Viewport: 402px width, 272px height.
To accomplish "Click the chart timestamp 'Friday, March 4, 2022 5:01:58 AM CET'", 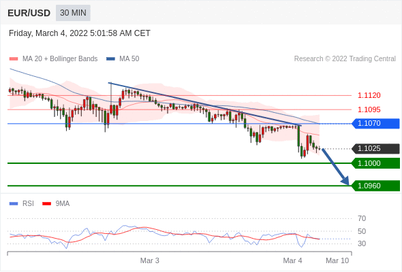I will coord(80,33).
